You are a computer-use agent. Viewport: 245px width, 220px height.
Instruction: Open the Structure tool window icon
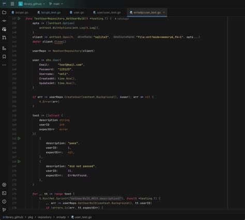4,49
